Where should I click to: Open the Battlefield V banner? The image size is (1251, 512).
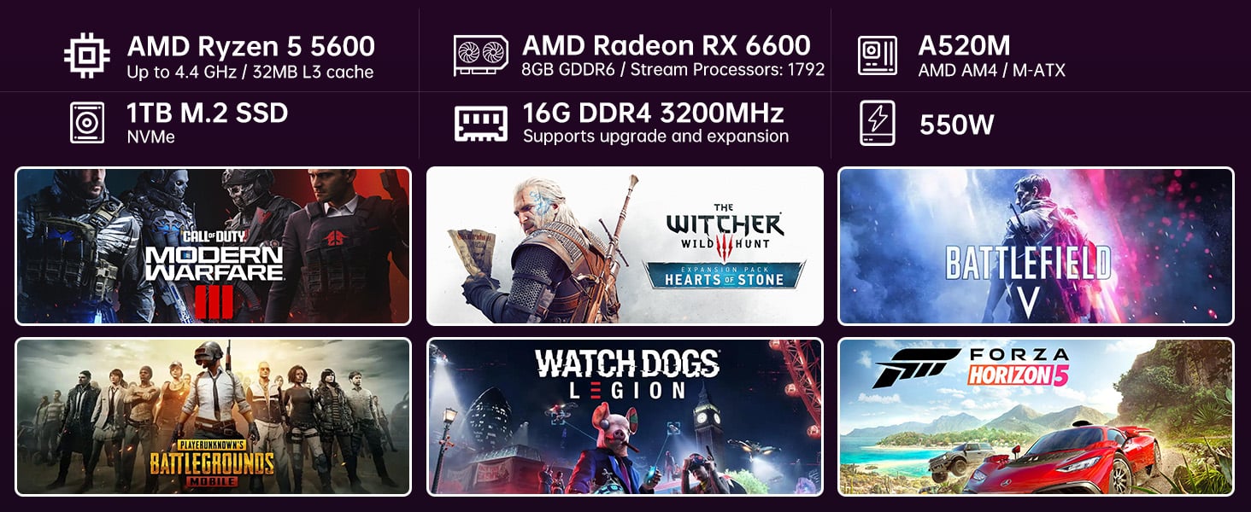[x=1036, y=246]
